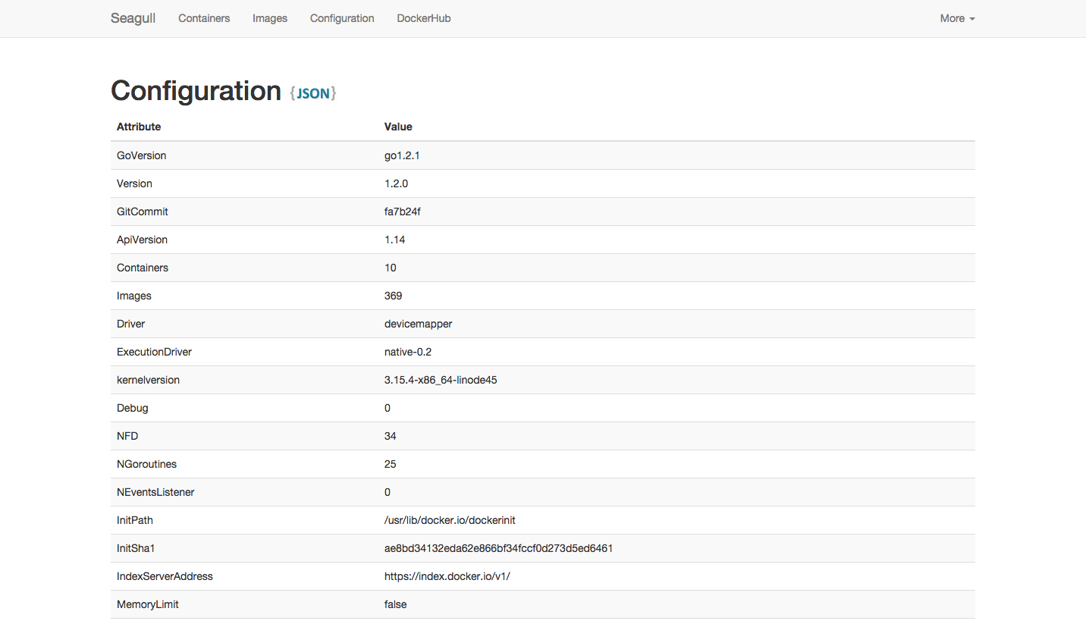Click the JSON icon beside Configuration heading
Image resolution: width=1086 pixels, height=624 pixels.
click(x=312, y=93)
